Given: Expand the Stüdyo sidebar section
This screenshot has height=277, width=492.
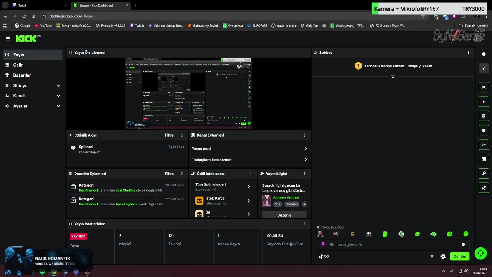Looking at the screenshot, I should pos(58,85).
